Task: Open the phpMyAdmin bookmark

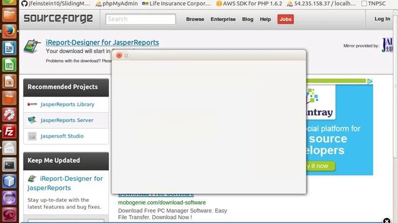Action: (x=117, y=4)
